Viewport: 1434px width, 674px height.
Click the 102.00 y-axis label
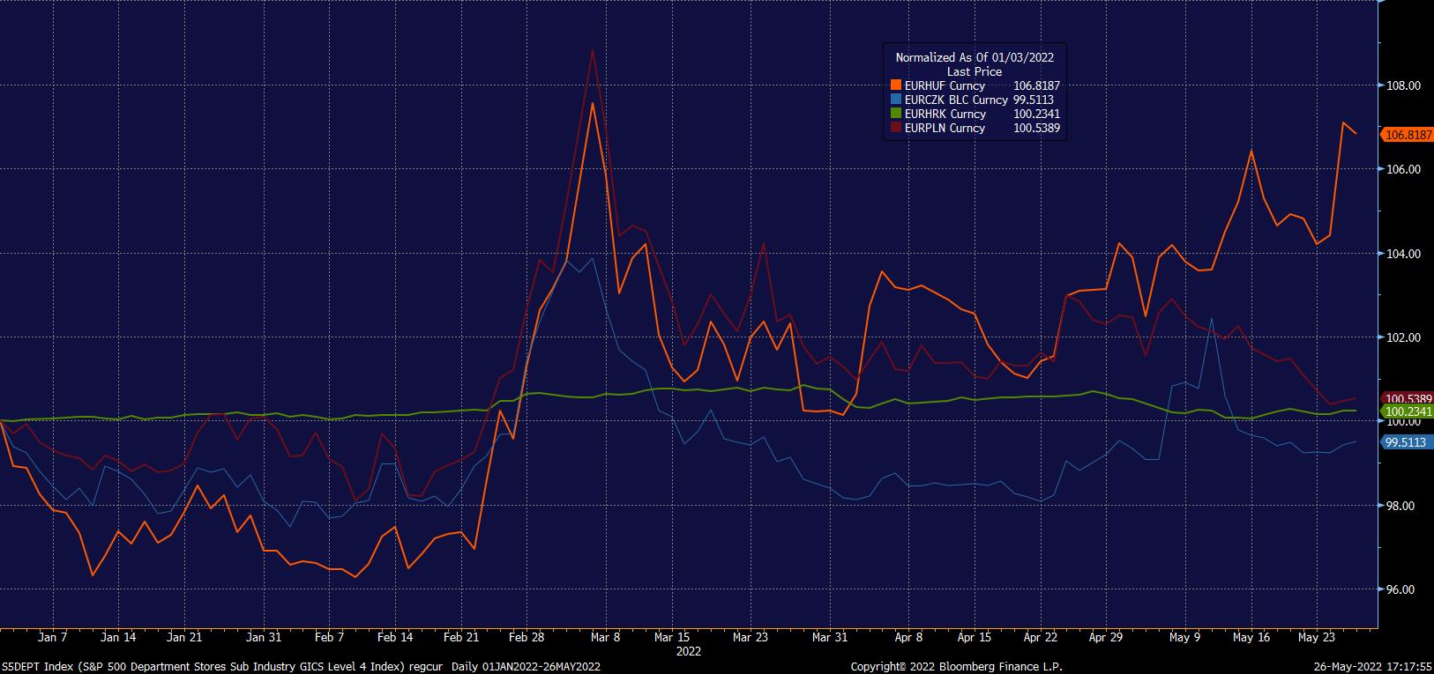coord(1405,337)
